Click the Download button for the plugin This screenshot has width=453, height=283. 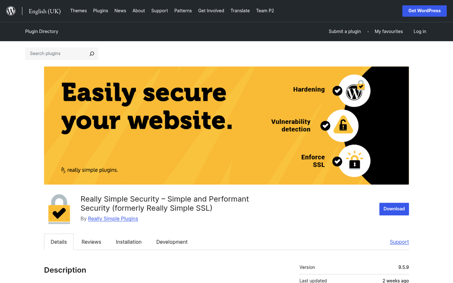(394, 209)
